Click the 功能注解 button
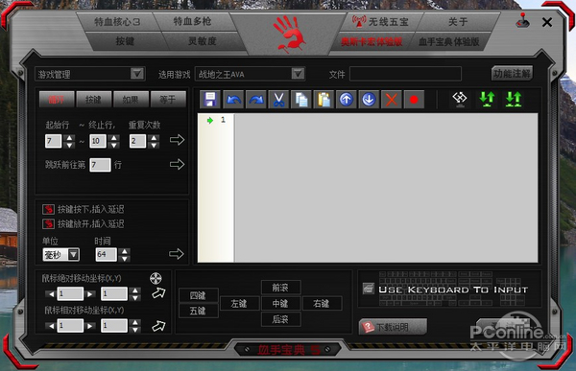576x371 pixels. pos(512,74)
